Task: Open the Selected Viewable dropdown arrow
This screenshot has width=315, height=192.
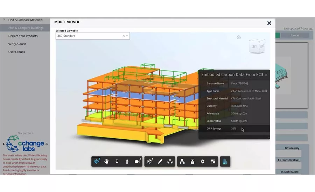Action: point(127,36)
